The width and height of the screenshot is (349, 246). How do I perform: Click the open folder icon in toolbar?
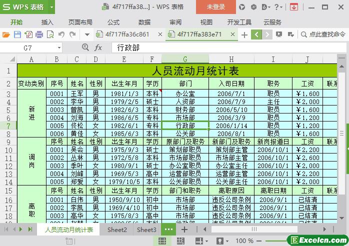click(x=6, y=34)
